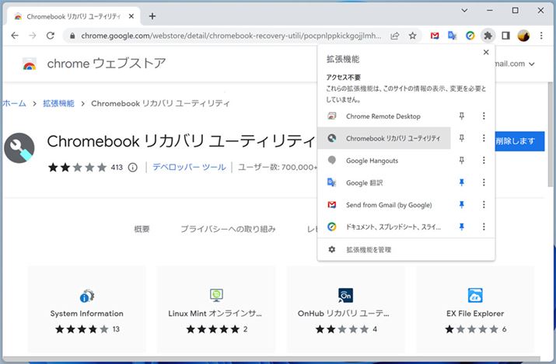Select ドキュメント、スプレッドシート extension entry

pyautogui.click(x=384, y=227)
